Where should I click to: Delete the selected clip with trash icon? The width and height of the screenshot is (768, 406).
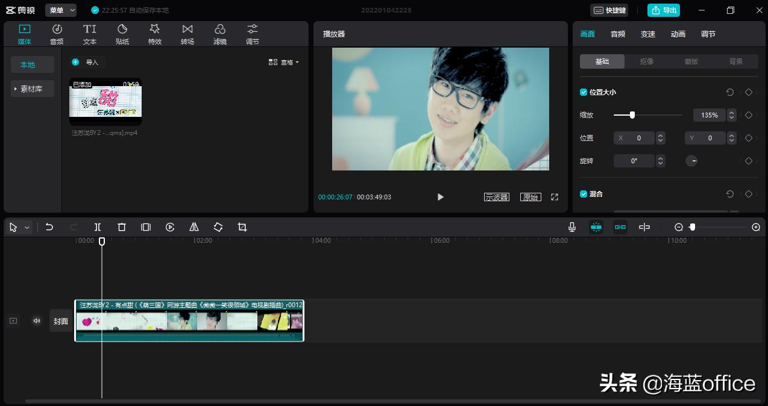coord(122,227)
